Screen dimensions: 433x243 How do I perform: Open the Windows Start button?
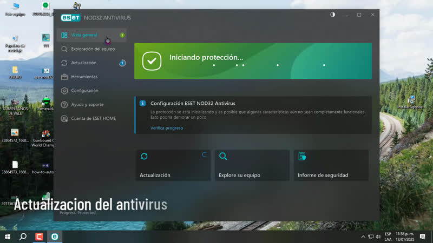pos(8,237)
